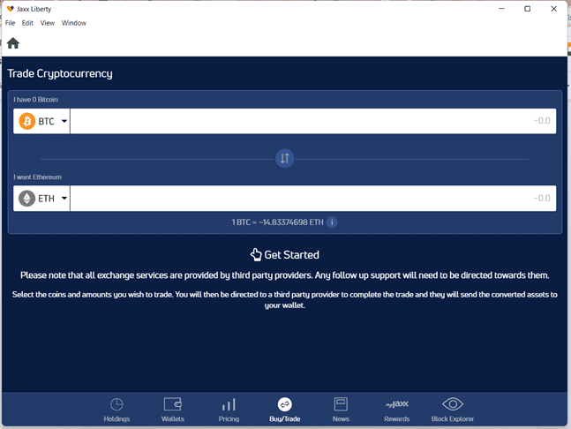Viewport: 571px width, 429px height.
Task: Click the Ethereum coin logo
Action: click(27, 198)
